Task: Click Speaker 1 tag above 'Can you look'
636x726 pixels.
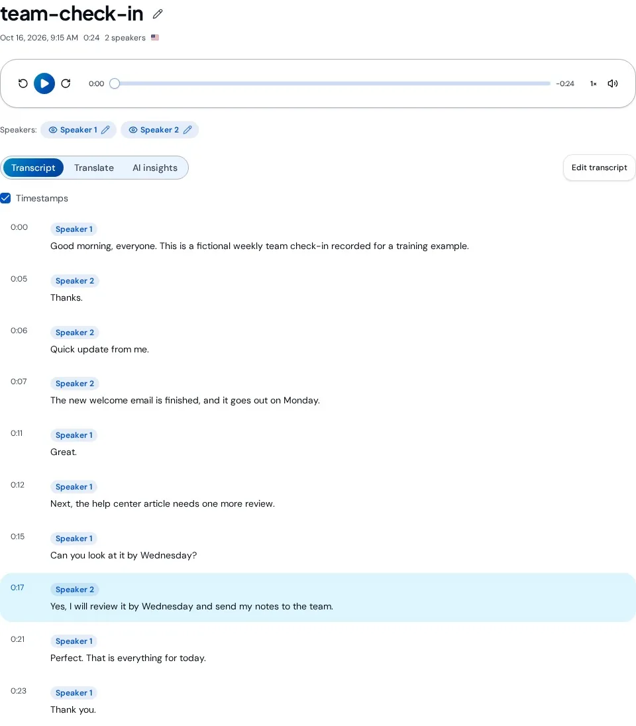Action: [x=74, y=539]
